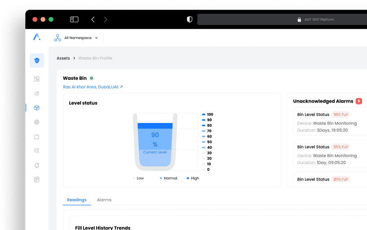Open the notification bell icon in sidebar
This screenshot has height=230, width=367.
[x=37, y=165]
